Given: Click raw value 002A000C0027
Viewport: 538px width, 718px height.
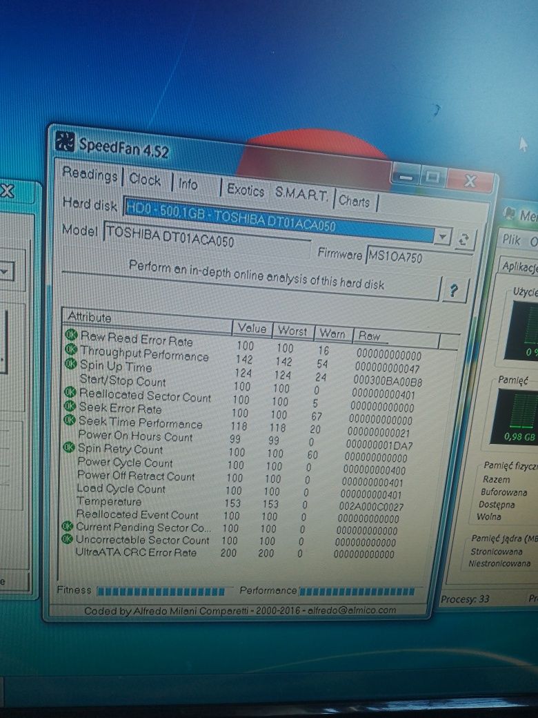Looking at the screenshot, I should (372, 507).
